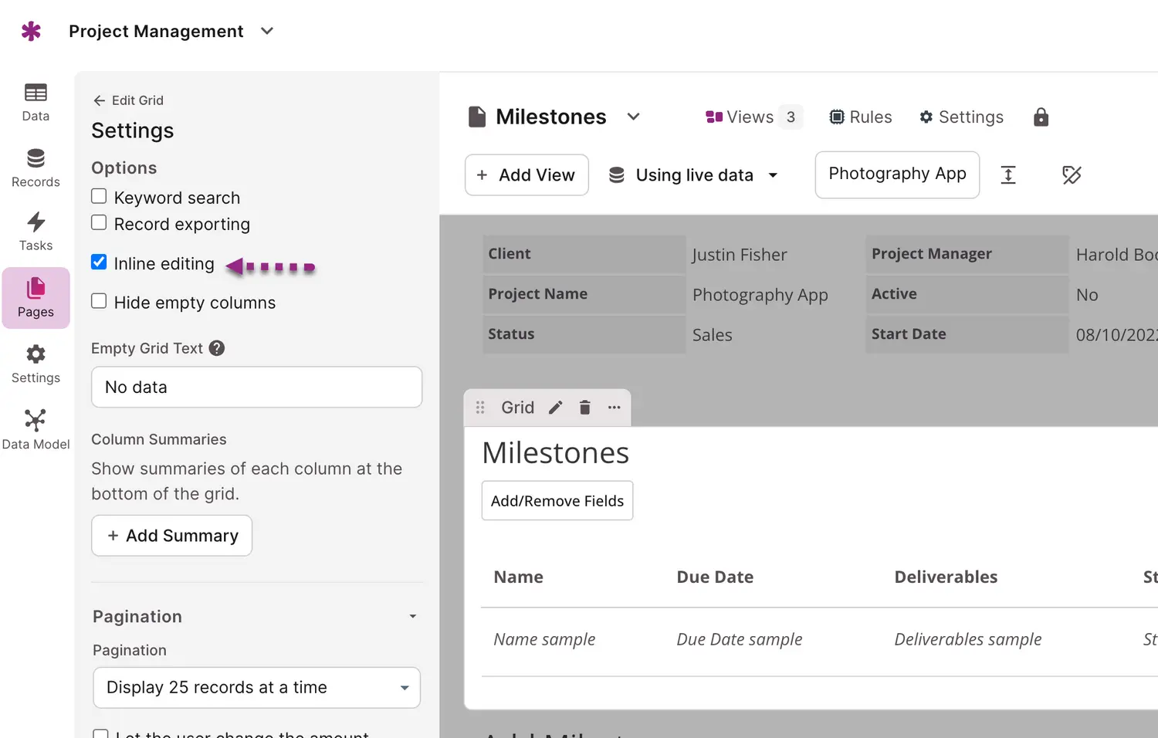Open the Views tab
1158x738 pixels.
coord(751,117)
